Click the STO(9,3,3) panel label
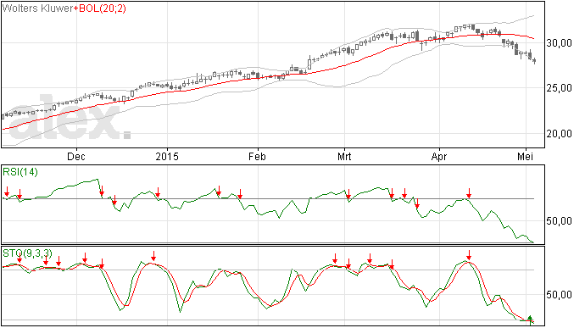The width and height of the screenshot is (585, 328). click(x=27, y=253)
